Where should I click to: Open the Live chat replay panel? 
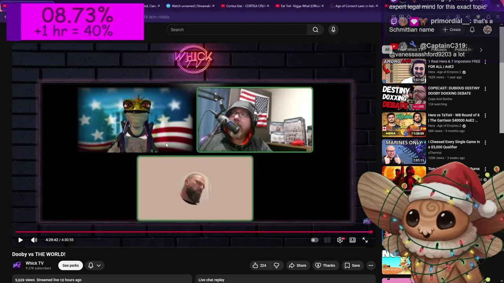click(285, 279)
